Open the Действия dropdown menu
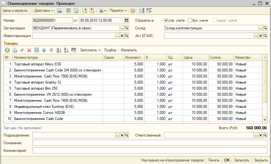The height and width of the screenshot is (164, 271). 44,11
